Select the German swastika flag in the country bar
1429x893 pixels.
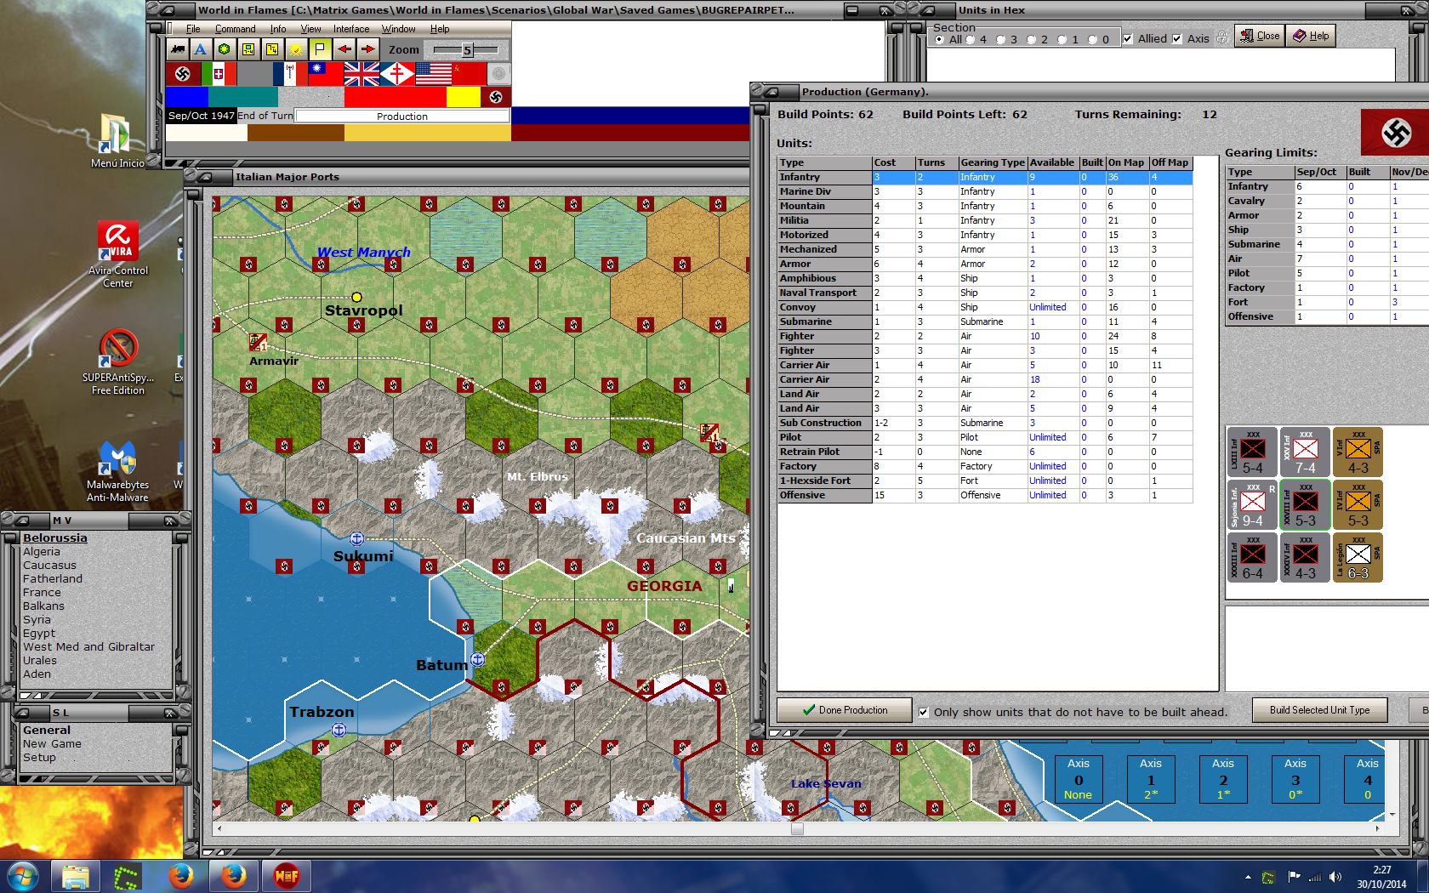182,74
